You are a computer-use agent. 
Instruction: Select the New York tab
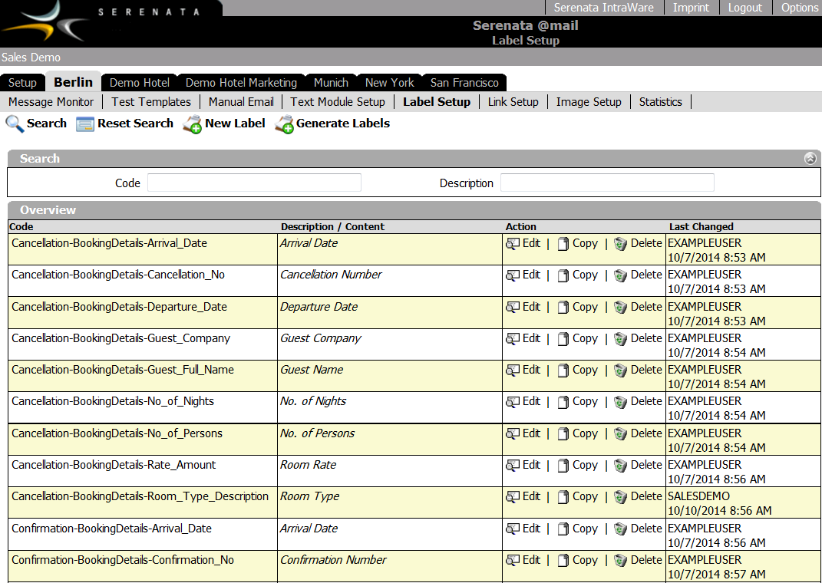coord(389,83)
